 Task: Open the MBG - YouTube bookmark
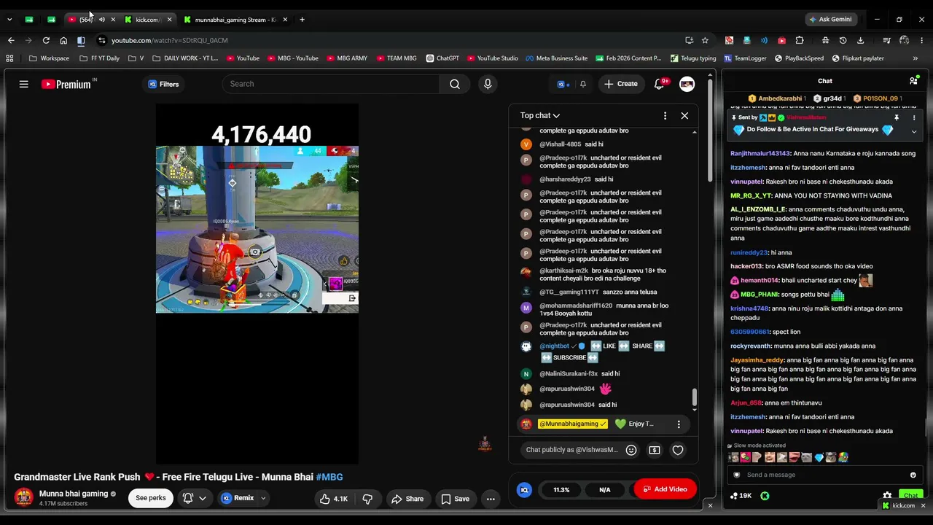(292, 58)
